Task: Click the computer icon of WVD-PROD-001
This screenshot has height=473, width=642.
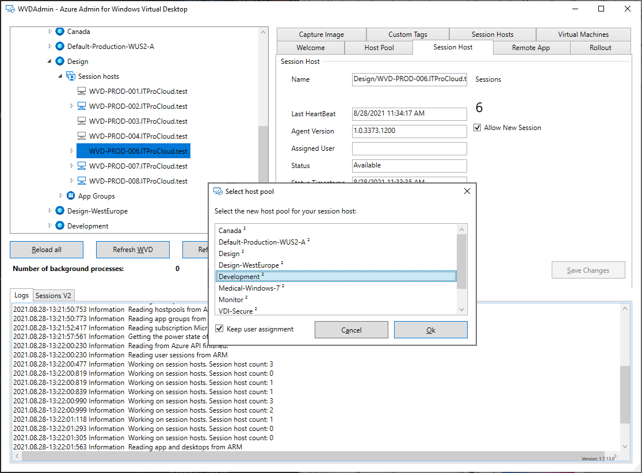Action: click(82, 91)
